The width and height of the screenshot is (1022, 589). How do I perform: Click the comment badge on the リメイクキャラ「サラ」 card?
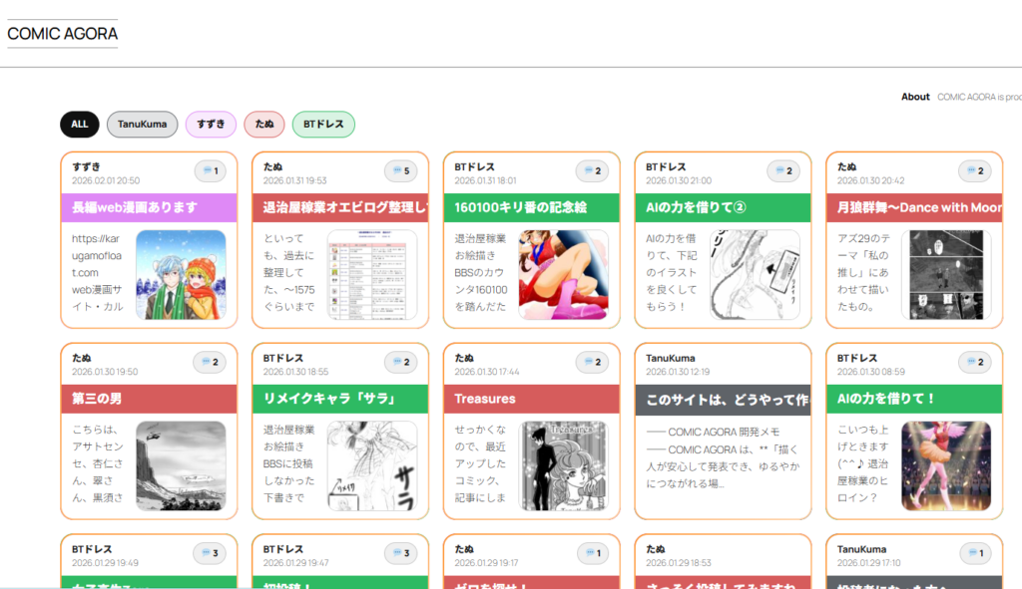[x=401, y=363]
